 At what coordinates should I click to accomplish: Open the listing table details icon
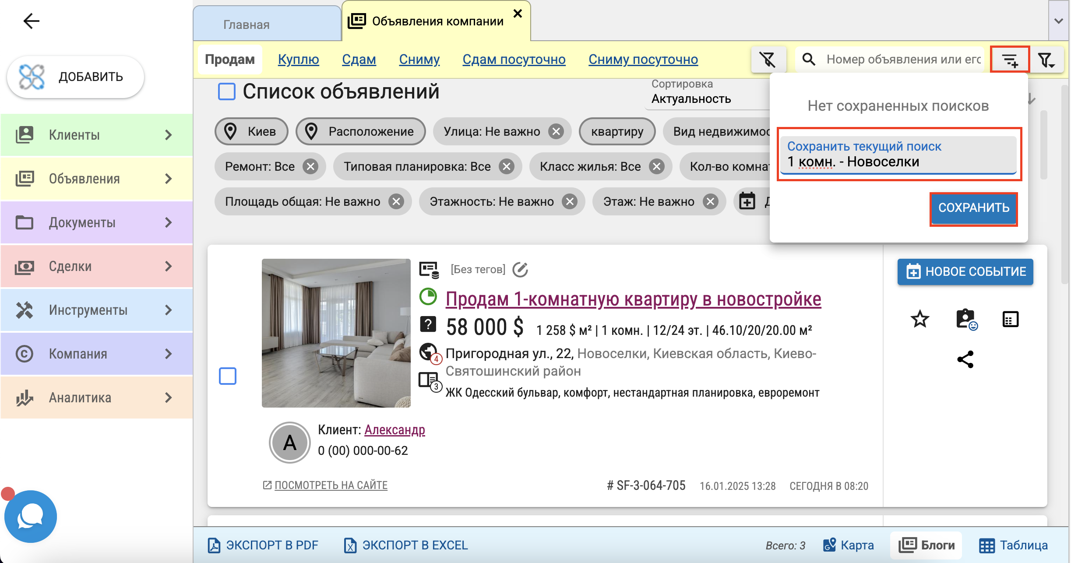pos(1010,319)
